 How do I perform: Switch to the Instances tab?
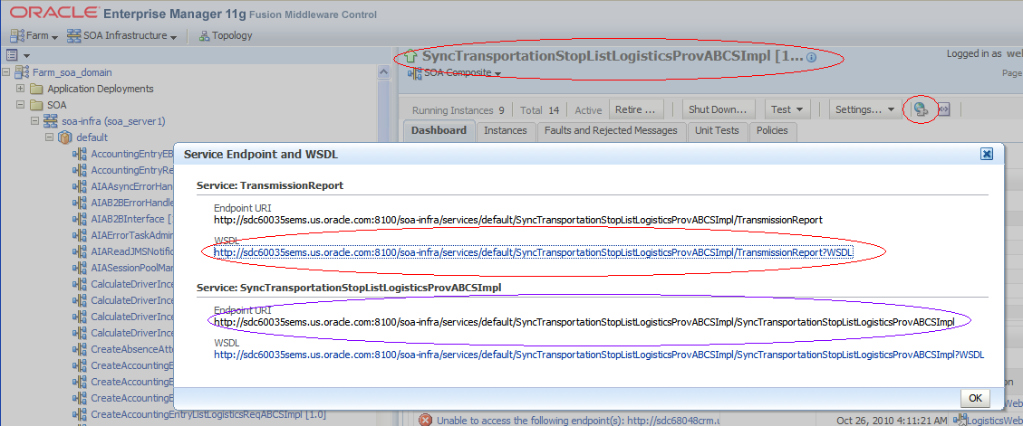point(506,130)
